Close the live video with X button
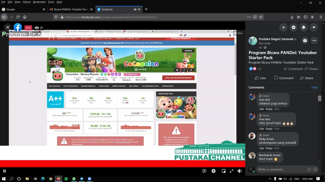This screenshot has width=325, height=182. point(8,27)
